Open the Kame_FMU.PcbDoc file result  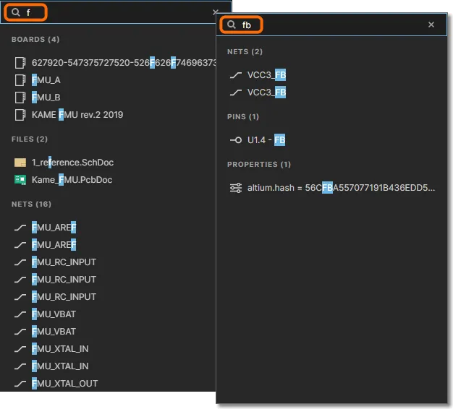click(72, 180)
